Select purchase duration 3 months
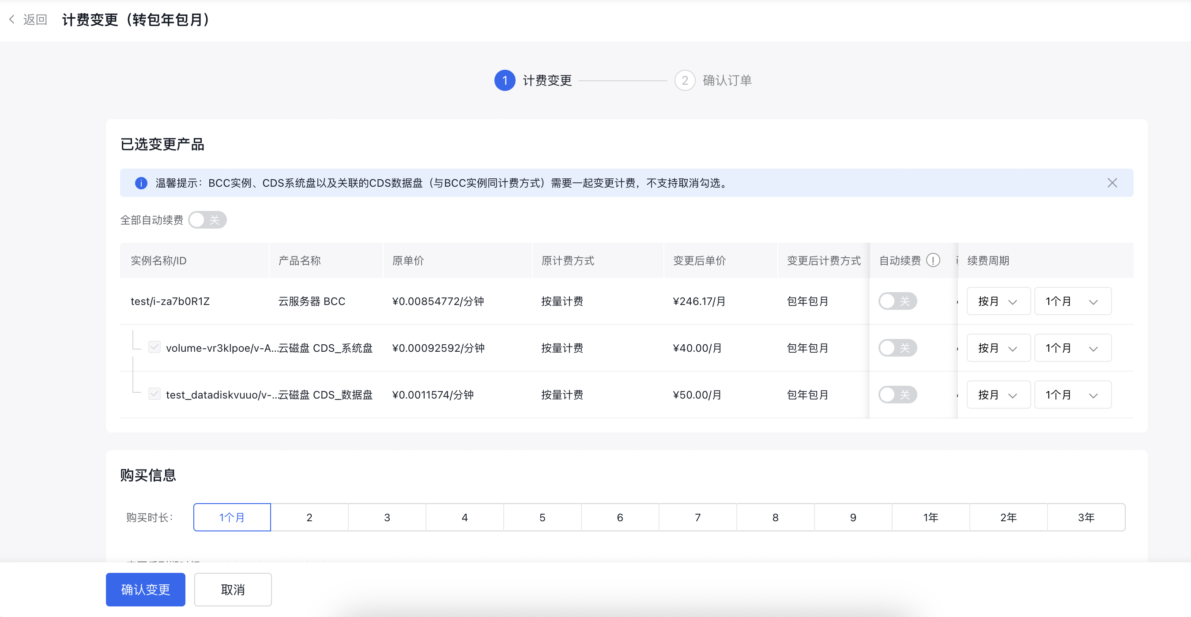The height and width of the screenshot is (617, 1191). (387, 517)
